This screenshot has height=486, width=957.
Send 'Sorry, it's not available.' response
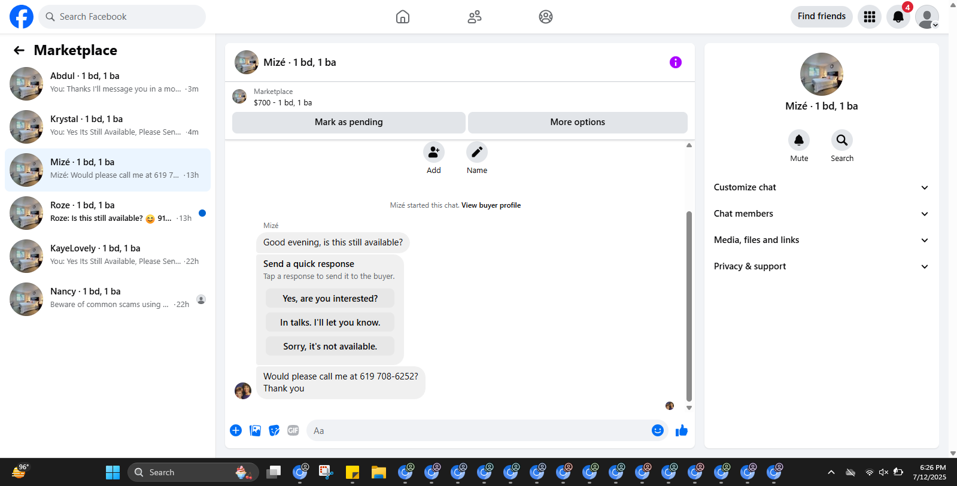coord(330,347)
